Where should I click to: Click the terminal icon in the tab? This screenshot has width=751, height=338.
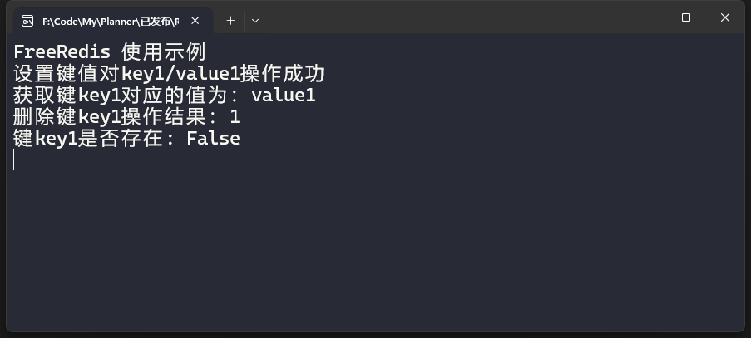pos(27,20)
